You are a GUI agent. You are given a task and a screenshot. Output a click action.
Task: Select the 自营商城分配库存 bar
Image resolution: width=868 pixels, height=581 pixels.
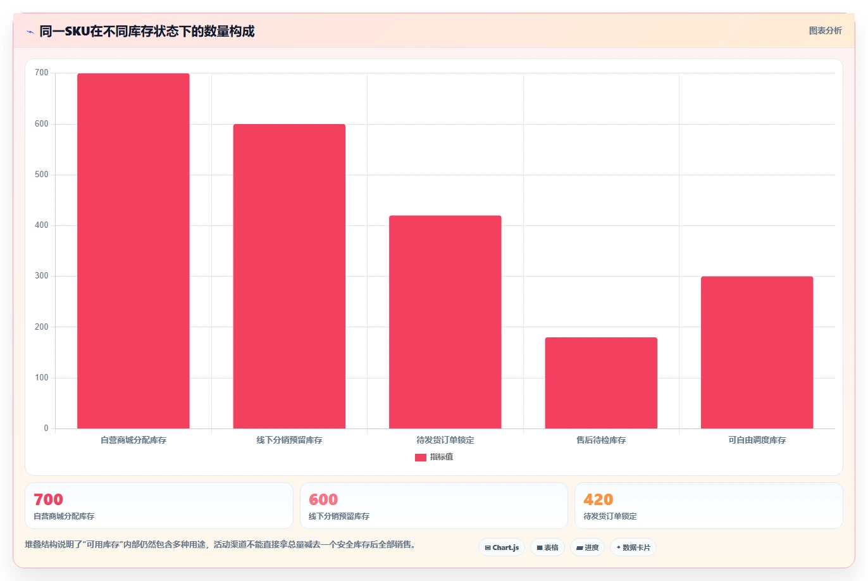[133, 251]
